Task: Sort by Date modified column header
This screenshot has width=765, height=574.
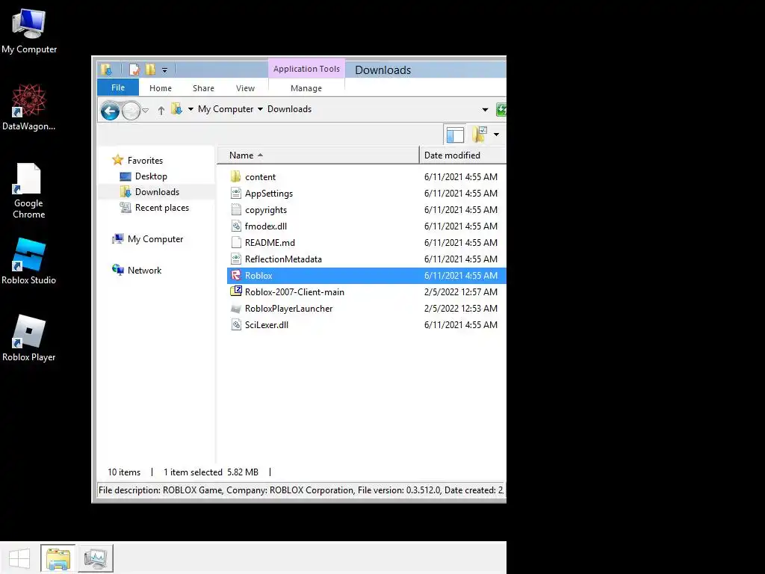Action: 463,155
